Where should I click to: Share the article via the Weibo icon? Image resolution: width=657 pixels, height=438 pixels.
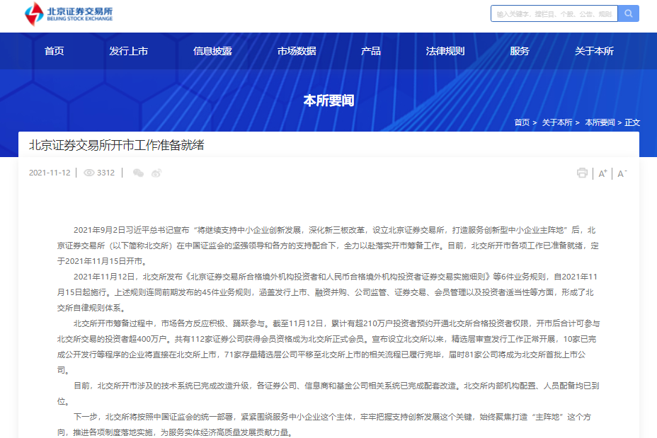[156, 172]
